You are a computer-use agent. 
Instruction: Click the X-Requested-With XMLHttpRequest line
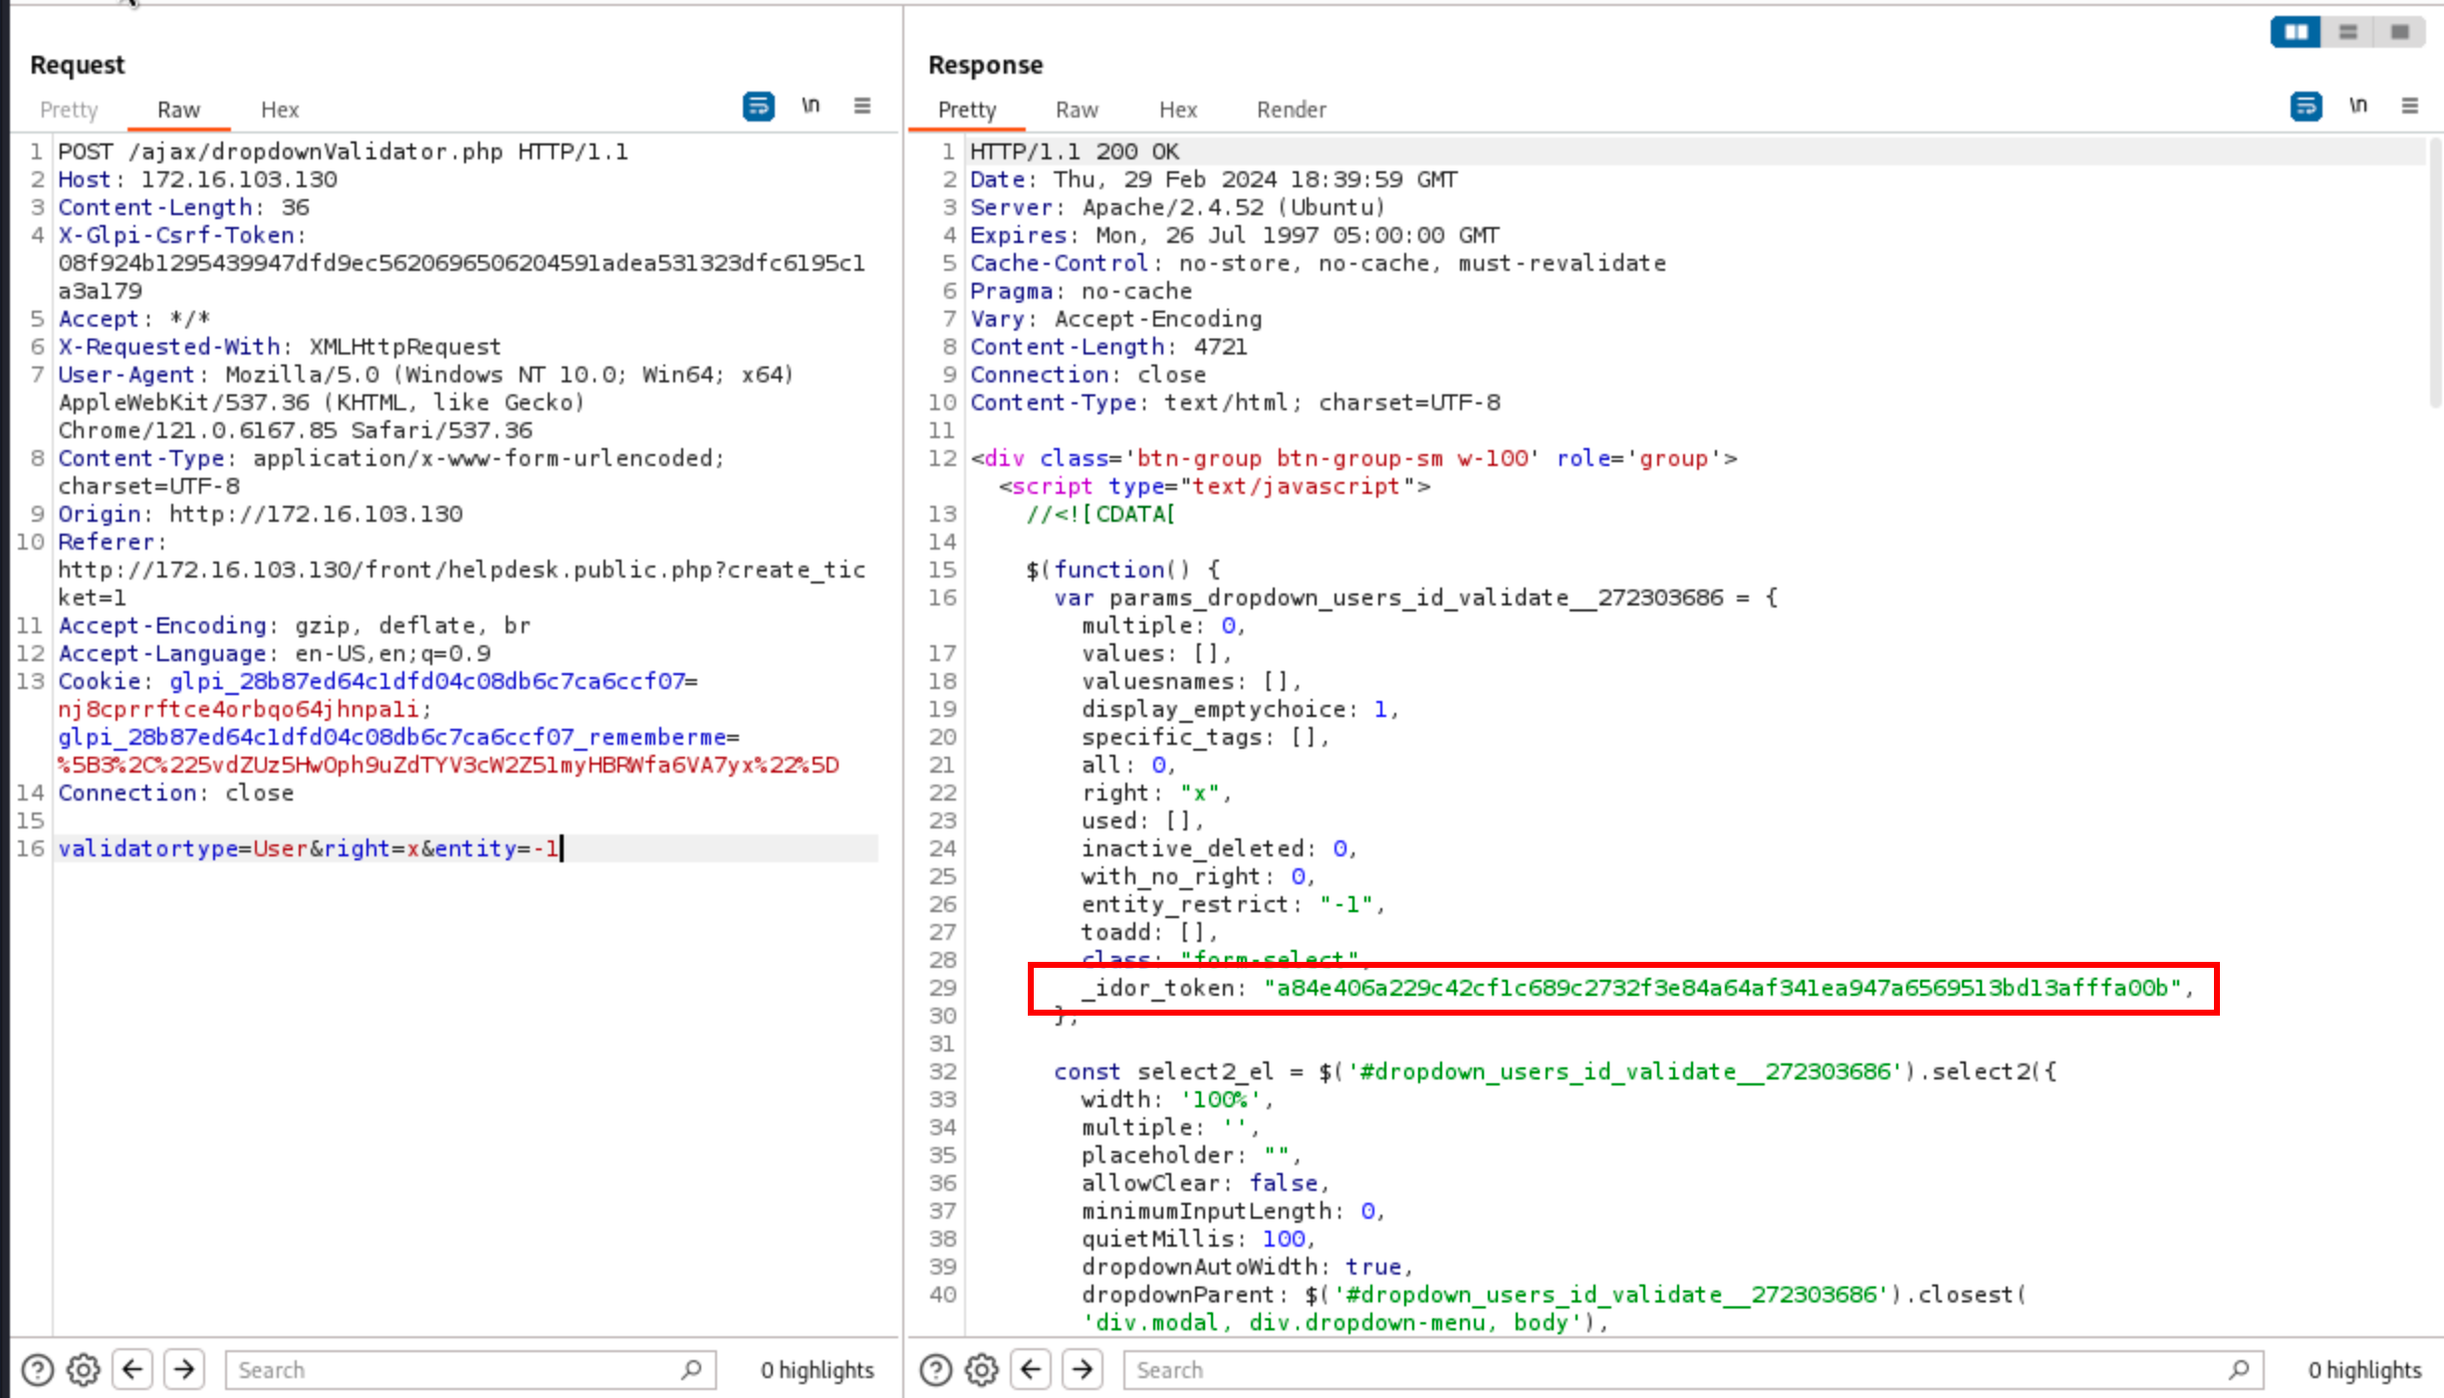[x=279, y=347]
